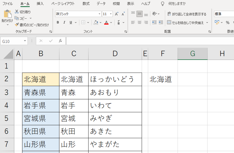The width and height of the screenshot is (234, 153).
Task: Open the font size 11 dropdown
Action: 111,14
